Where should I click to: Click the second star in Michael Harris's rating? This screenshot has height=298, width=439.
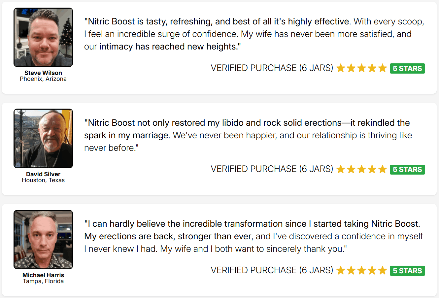click(x=351, y=271)
